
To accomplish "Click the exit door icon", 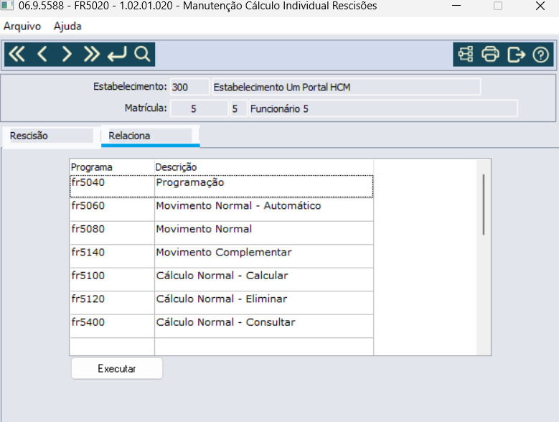I will (x=516, y=55).
